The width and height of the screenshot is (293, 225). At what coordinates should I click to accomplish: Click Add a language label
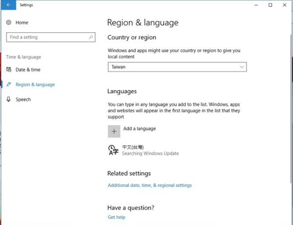point(140,129)
